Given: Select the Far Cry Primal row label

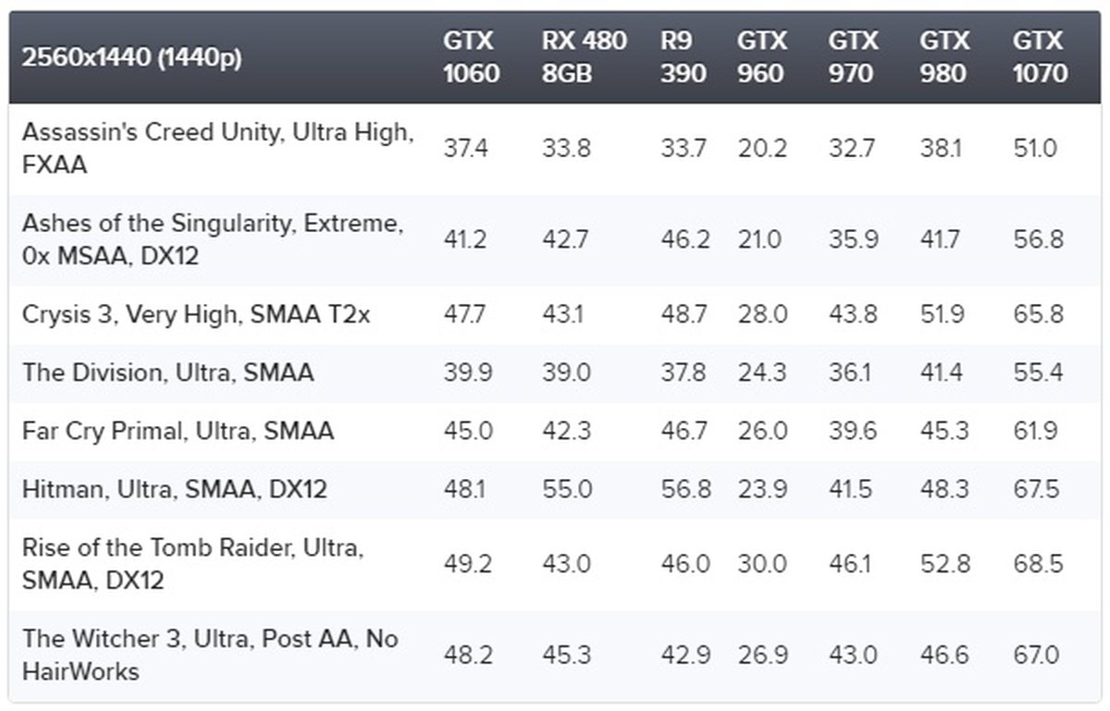Looking at the screenshot, I should pos(178,431).
